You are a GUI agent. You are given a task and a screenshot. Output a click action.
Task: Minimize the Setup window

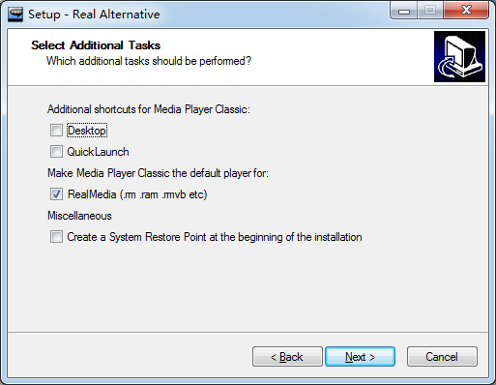pos(404,11)
